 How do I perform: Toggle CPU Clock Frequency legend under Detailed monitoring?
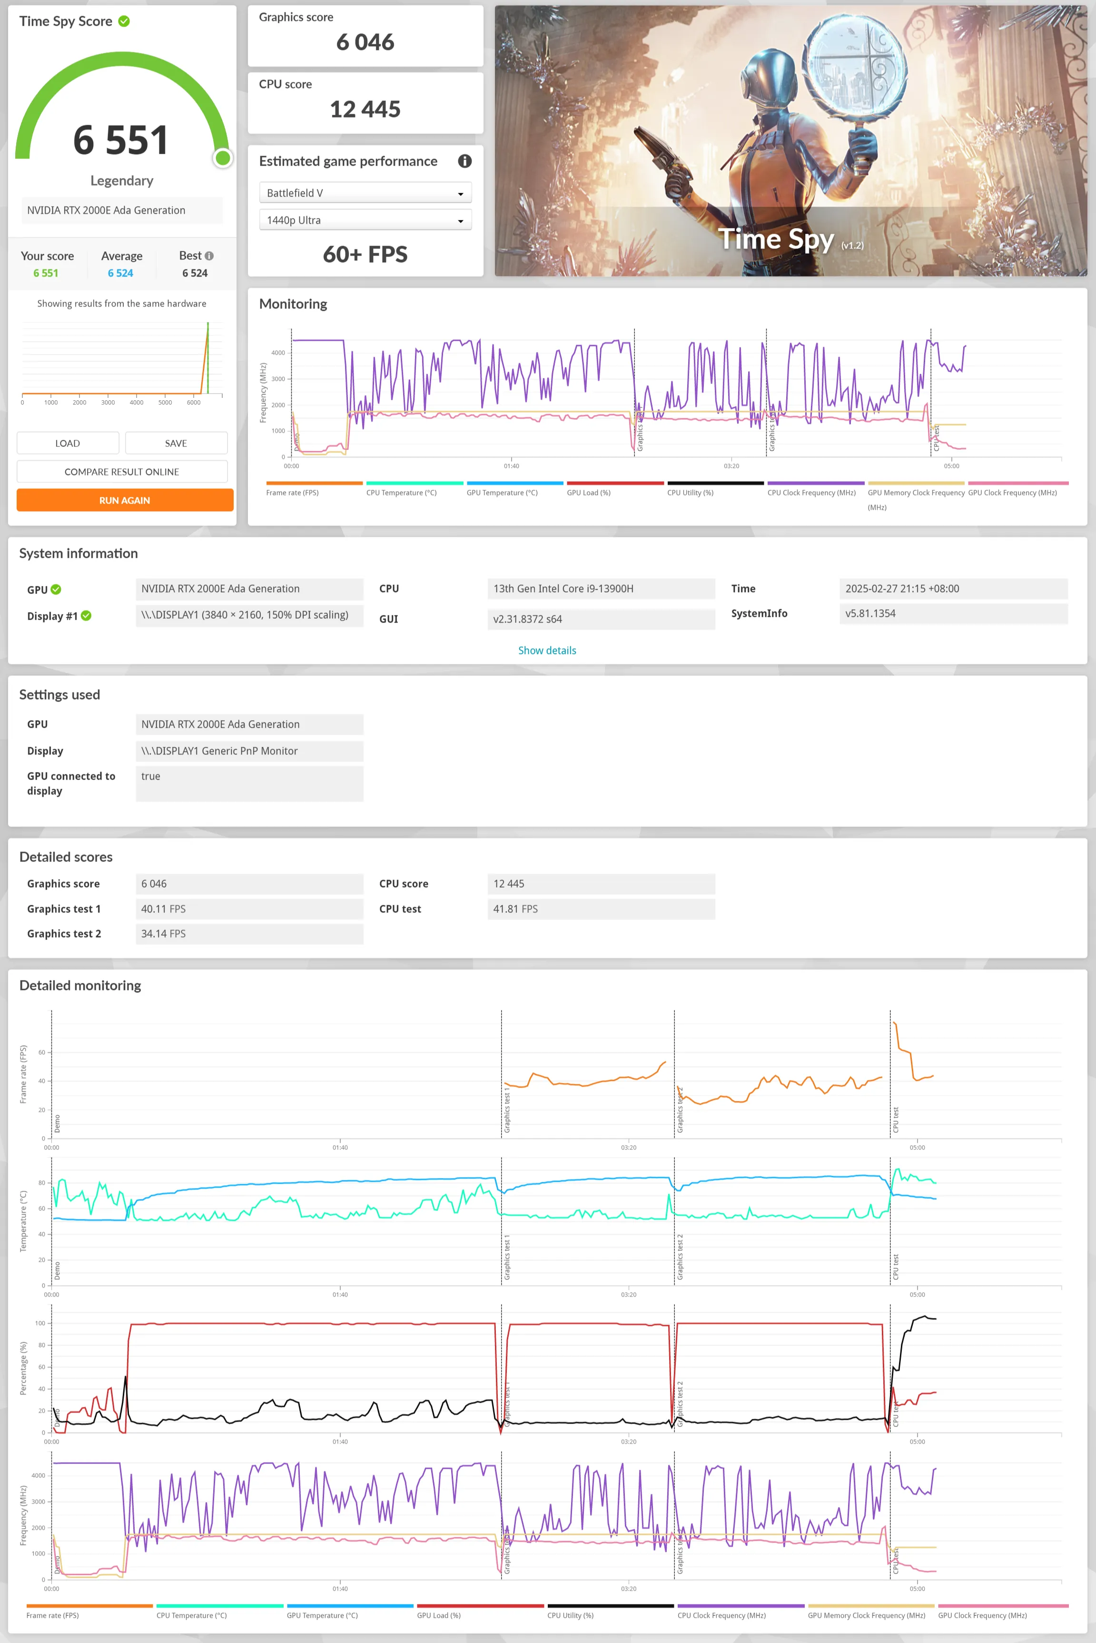[x=740, y=1612]
